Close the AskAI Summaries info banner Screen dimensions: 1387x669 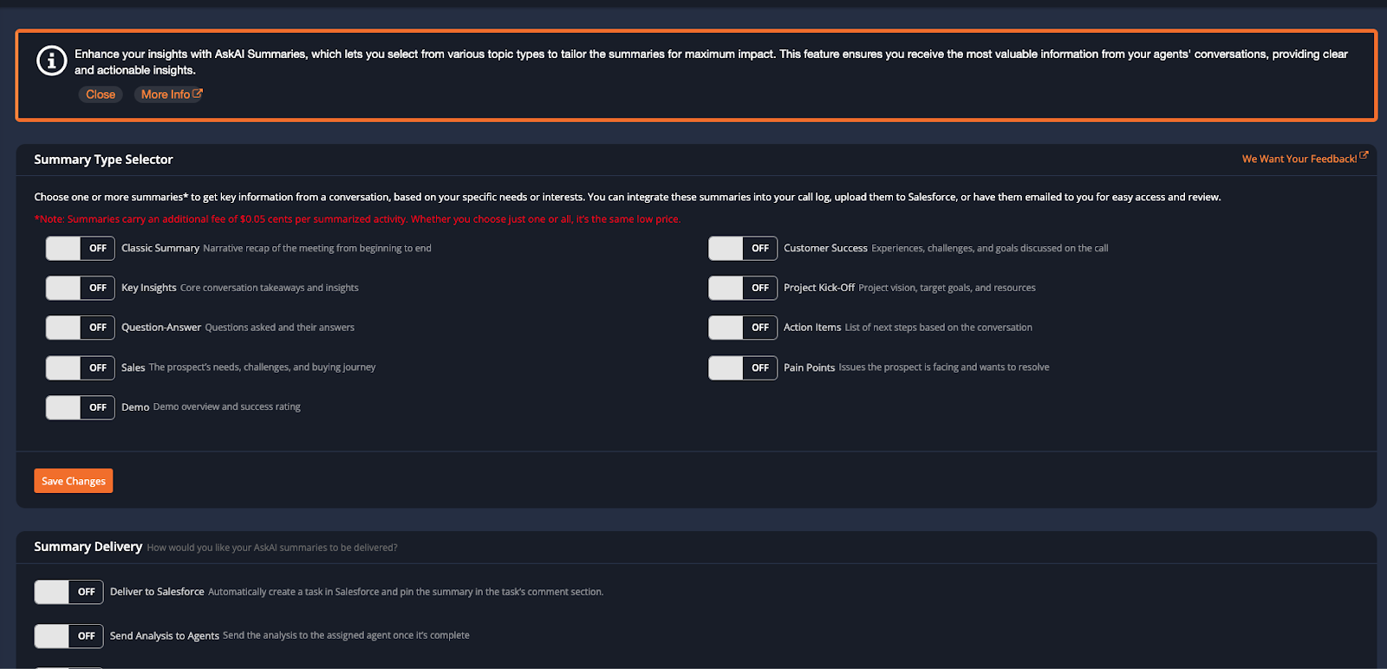pos(101,94)
